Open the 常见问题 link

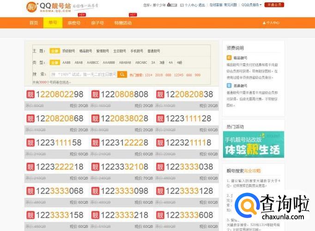coord(230,5)
